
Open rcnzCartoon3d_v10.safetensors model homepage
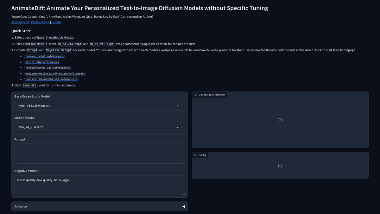[47, 68]
